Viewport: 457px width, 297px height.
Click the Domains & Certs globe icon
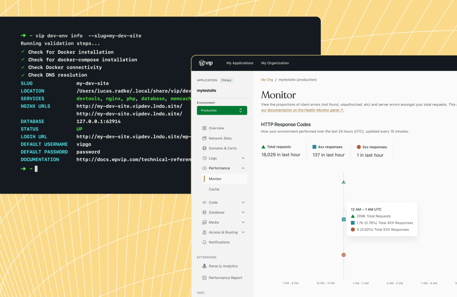pos(204,148)
